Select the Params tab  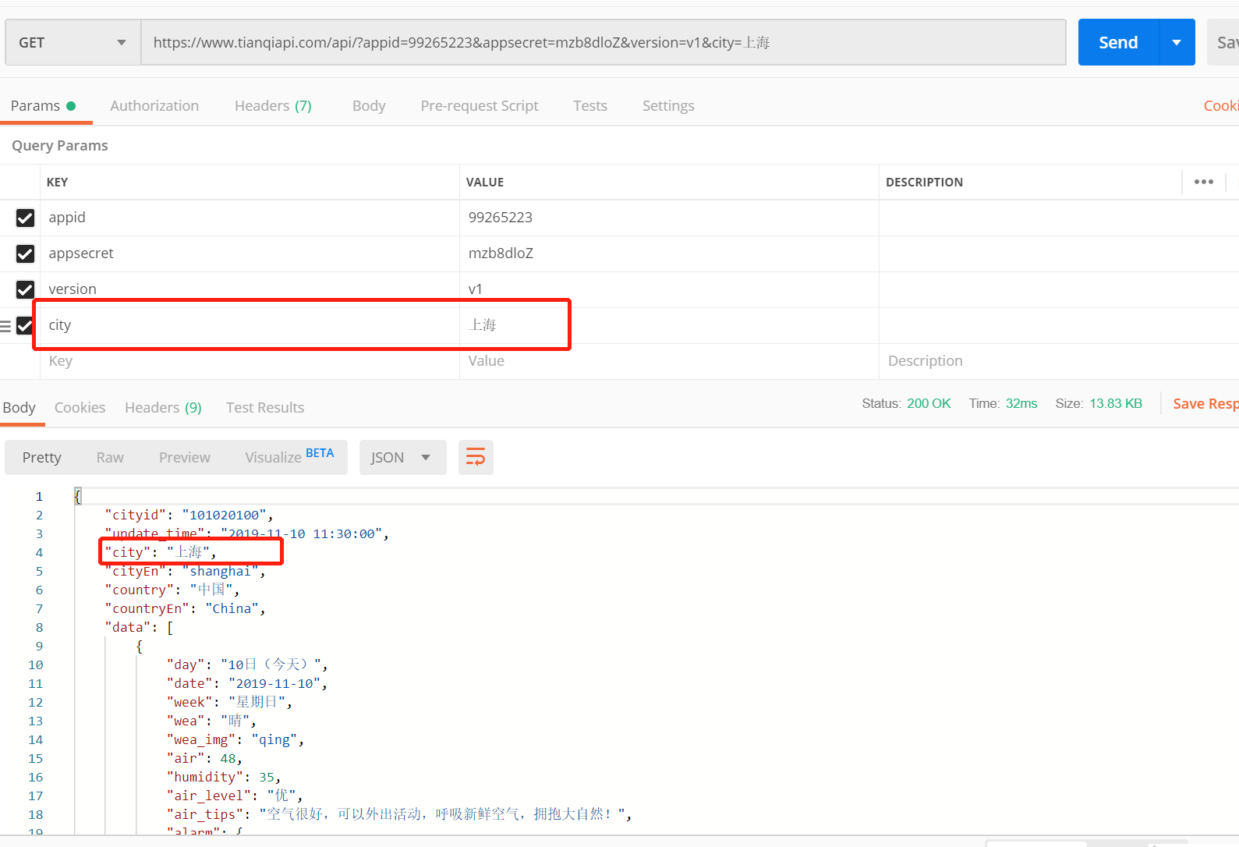[x=43, y=105]
